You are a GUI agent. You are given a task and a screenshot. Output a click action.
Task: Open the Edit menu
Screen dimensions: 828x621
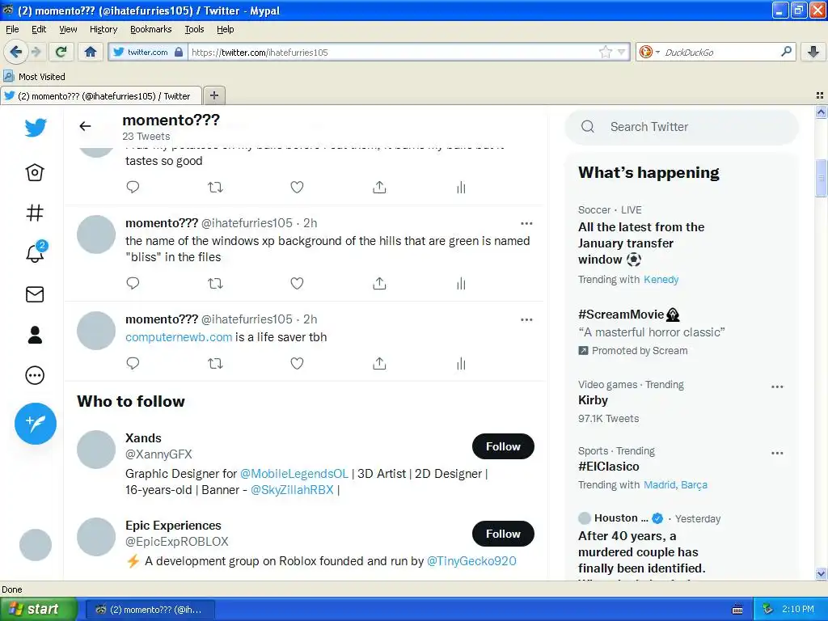point(39,29)
